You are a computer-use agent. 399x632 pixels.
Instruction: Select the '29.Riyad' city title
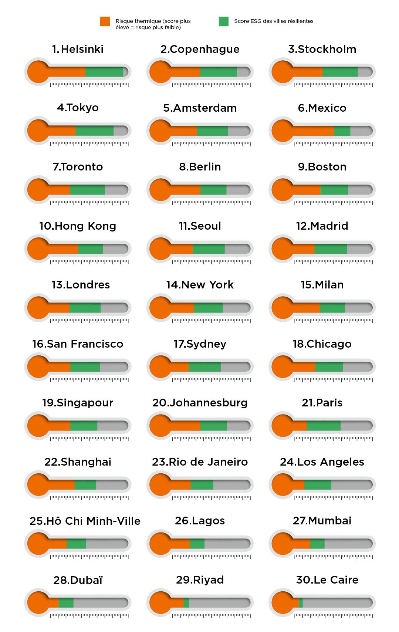tap(200, 580)
